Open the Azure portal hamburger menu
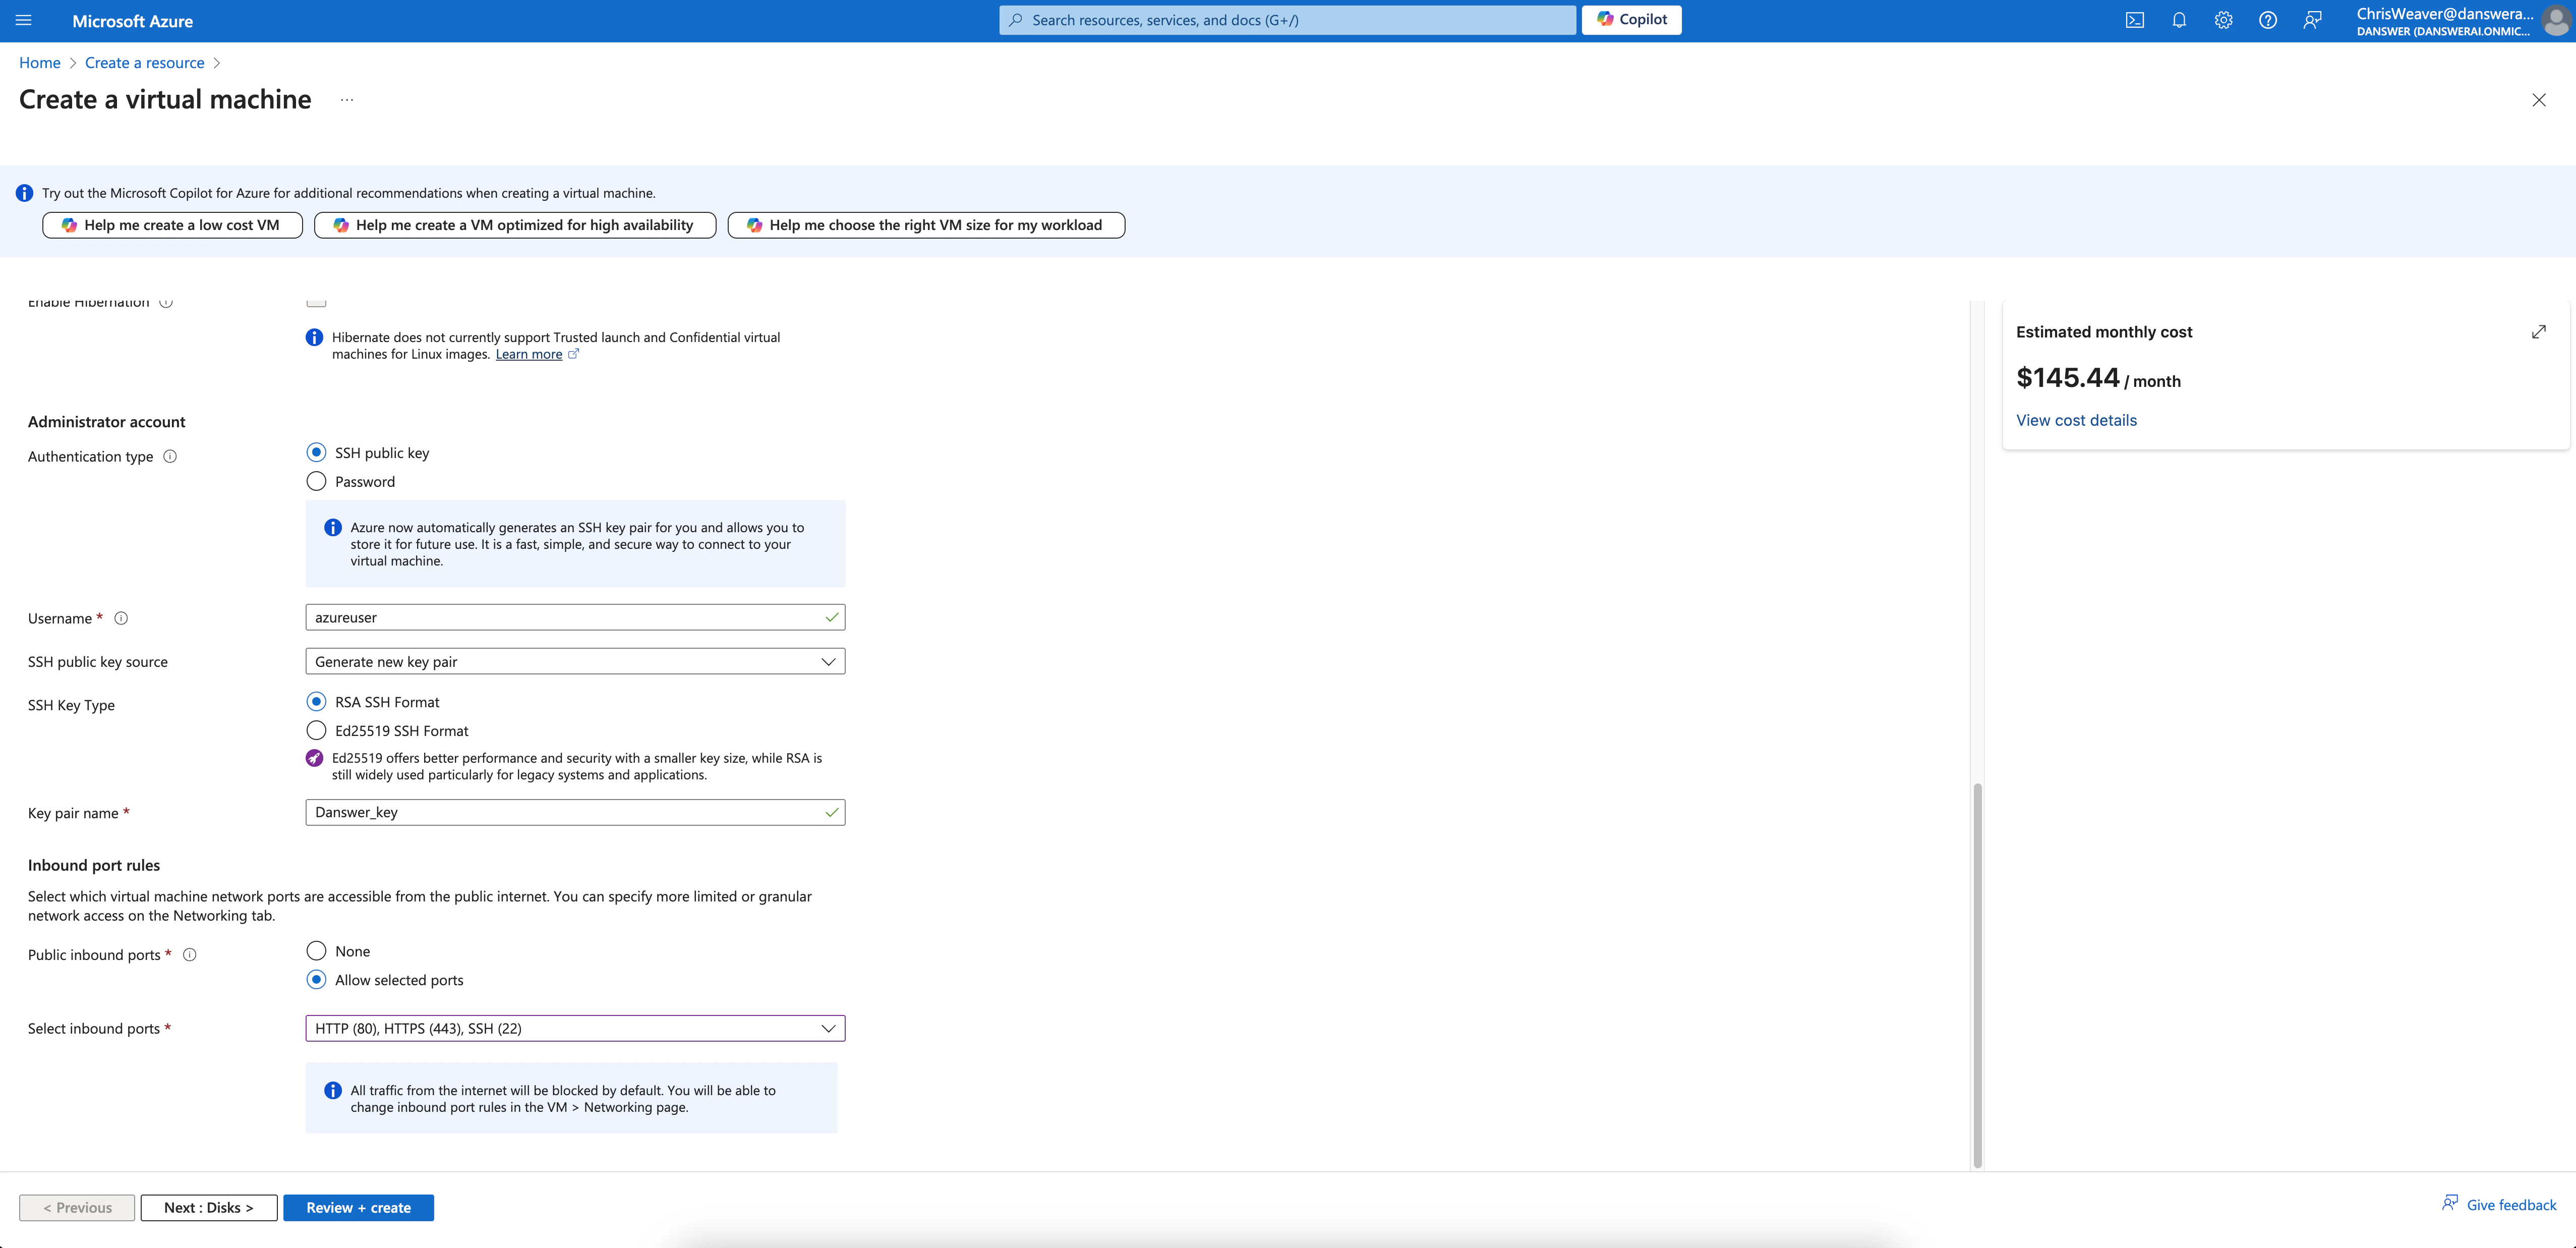This screenshot has width=2576, height=1248. click(24, 20)
